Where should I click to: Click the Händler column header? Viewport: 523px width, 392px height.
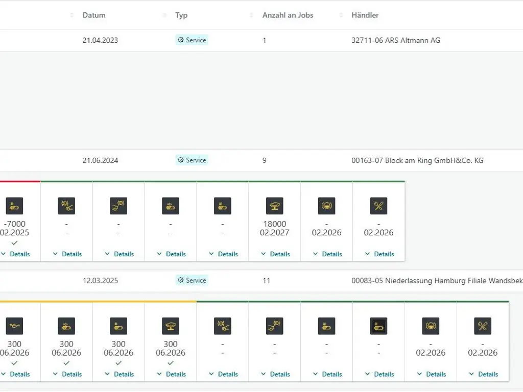coord(365,15)
